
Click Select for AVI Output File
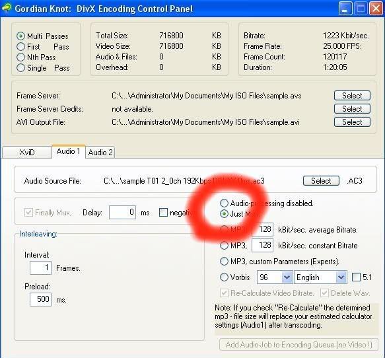[352, 122]
